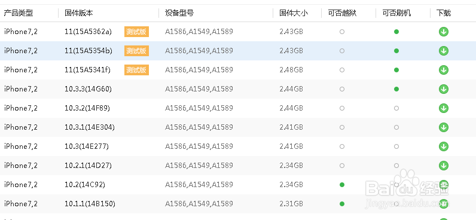Select firmware version text 10.3.2(14F89)
This screenshot has width=476, height=220.
click(87, 108)
